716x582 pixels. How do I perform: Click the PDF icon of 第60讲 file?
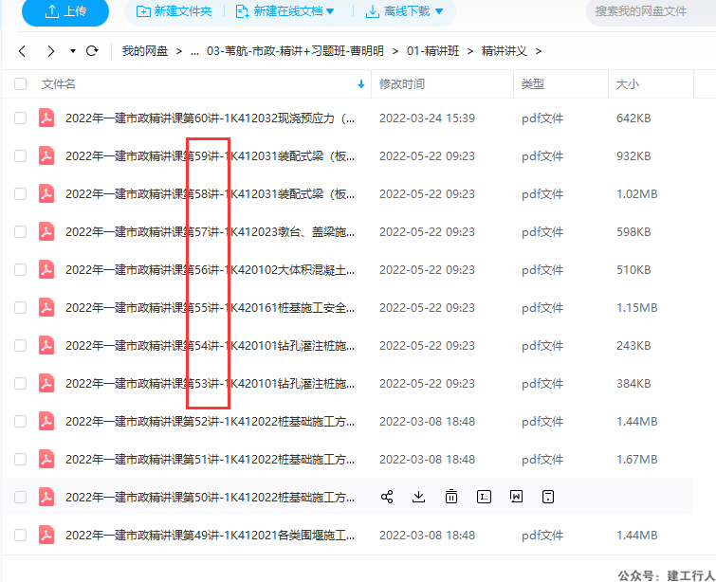46,118
